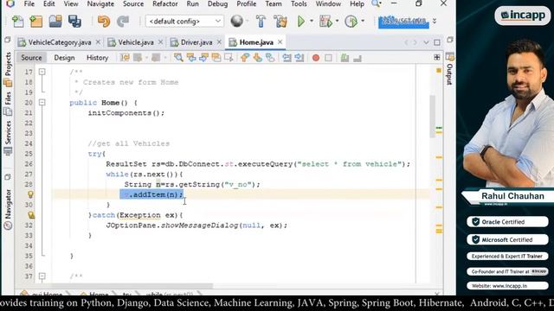Open the Output side panel
Image resolution: width=554 pixels, height=311 pixels.
pyautogui.click(x=449, y=69)
